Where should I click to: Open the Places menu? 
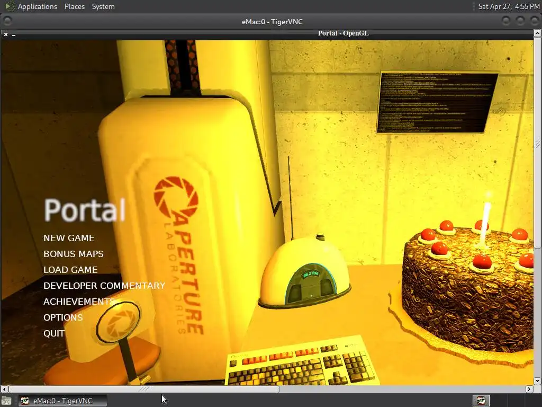(74, 6)
